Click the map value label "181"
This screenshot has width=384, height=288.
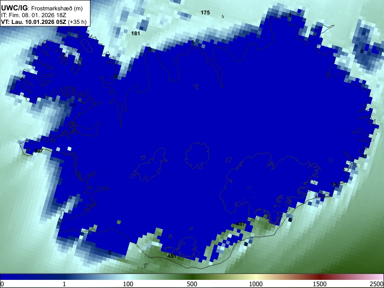tap(136, 33)
